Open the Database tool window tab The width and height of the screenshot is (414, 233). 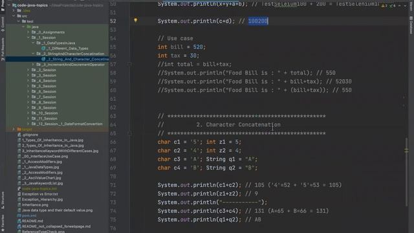click(411, 25)
